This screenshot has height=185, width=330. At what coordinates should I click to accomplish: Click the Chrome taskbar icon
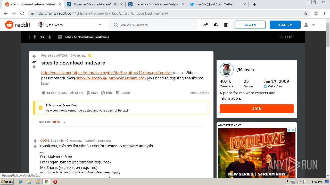tap(46, 182)
